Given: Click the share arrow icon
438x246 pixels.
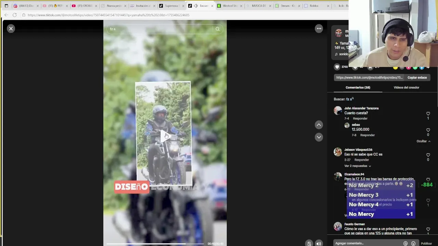Looking at the screenshot, I should 428,67.
